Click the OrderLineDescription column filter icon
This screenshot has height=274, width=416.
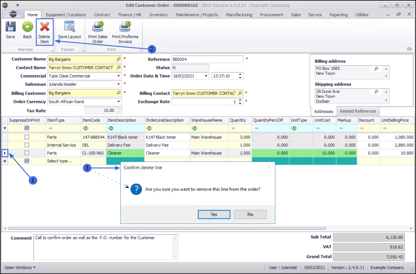pos(149,128)
